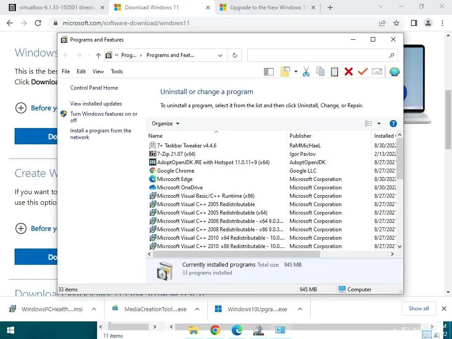Open the Organize dropdown

pyautogui.click(x=166, y=124)
